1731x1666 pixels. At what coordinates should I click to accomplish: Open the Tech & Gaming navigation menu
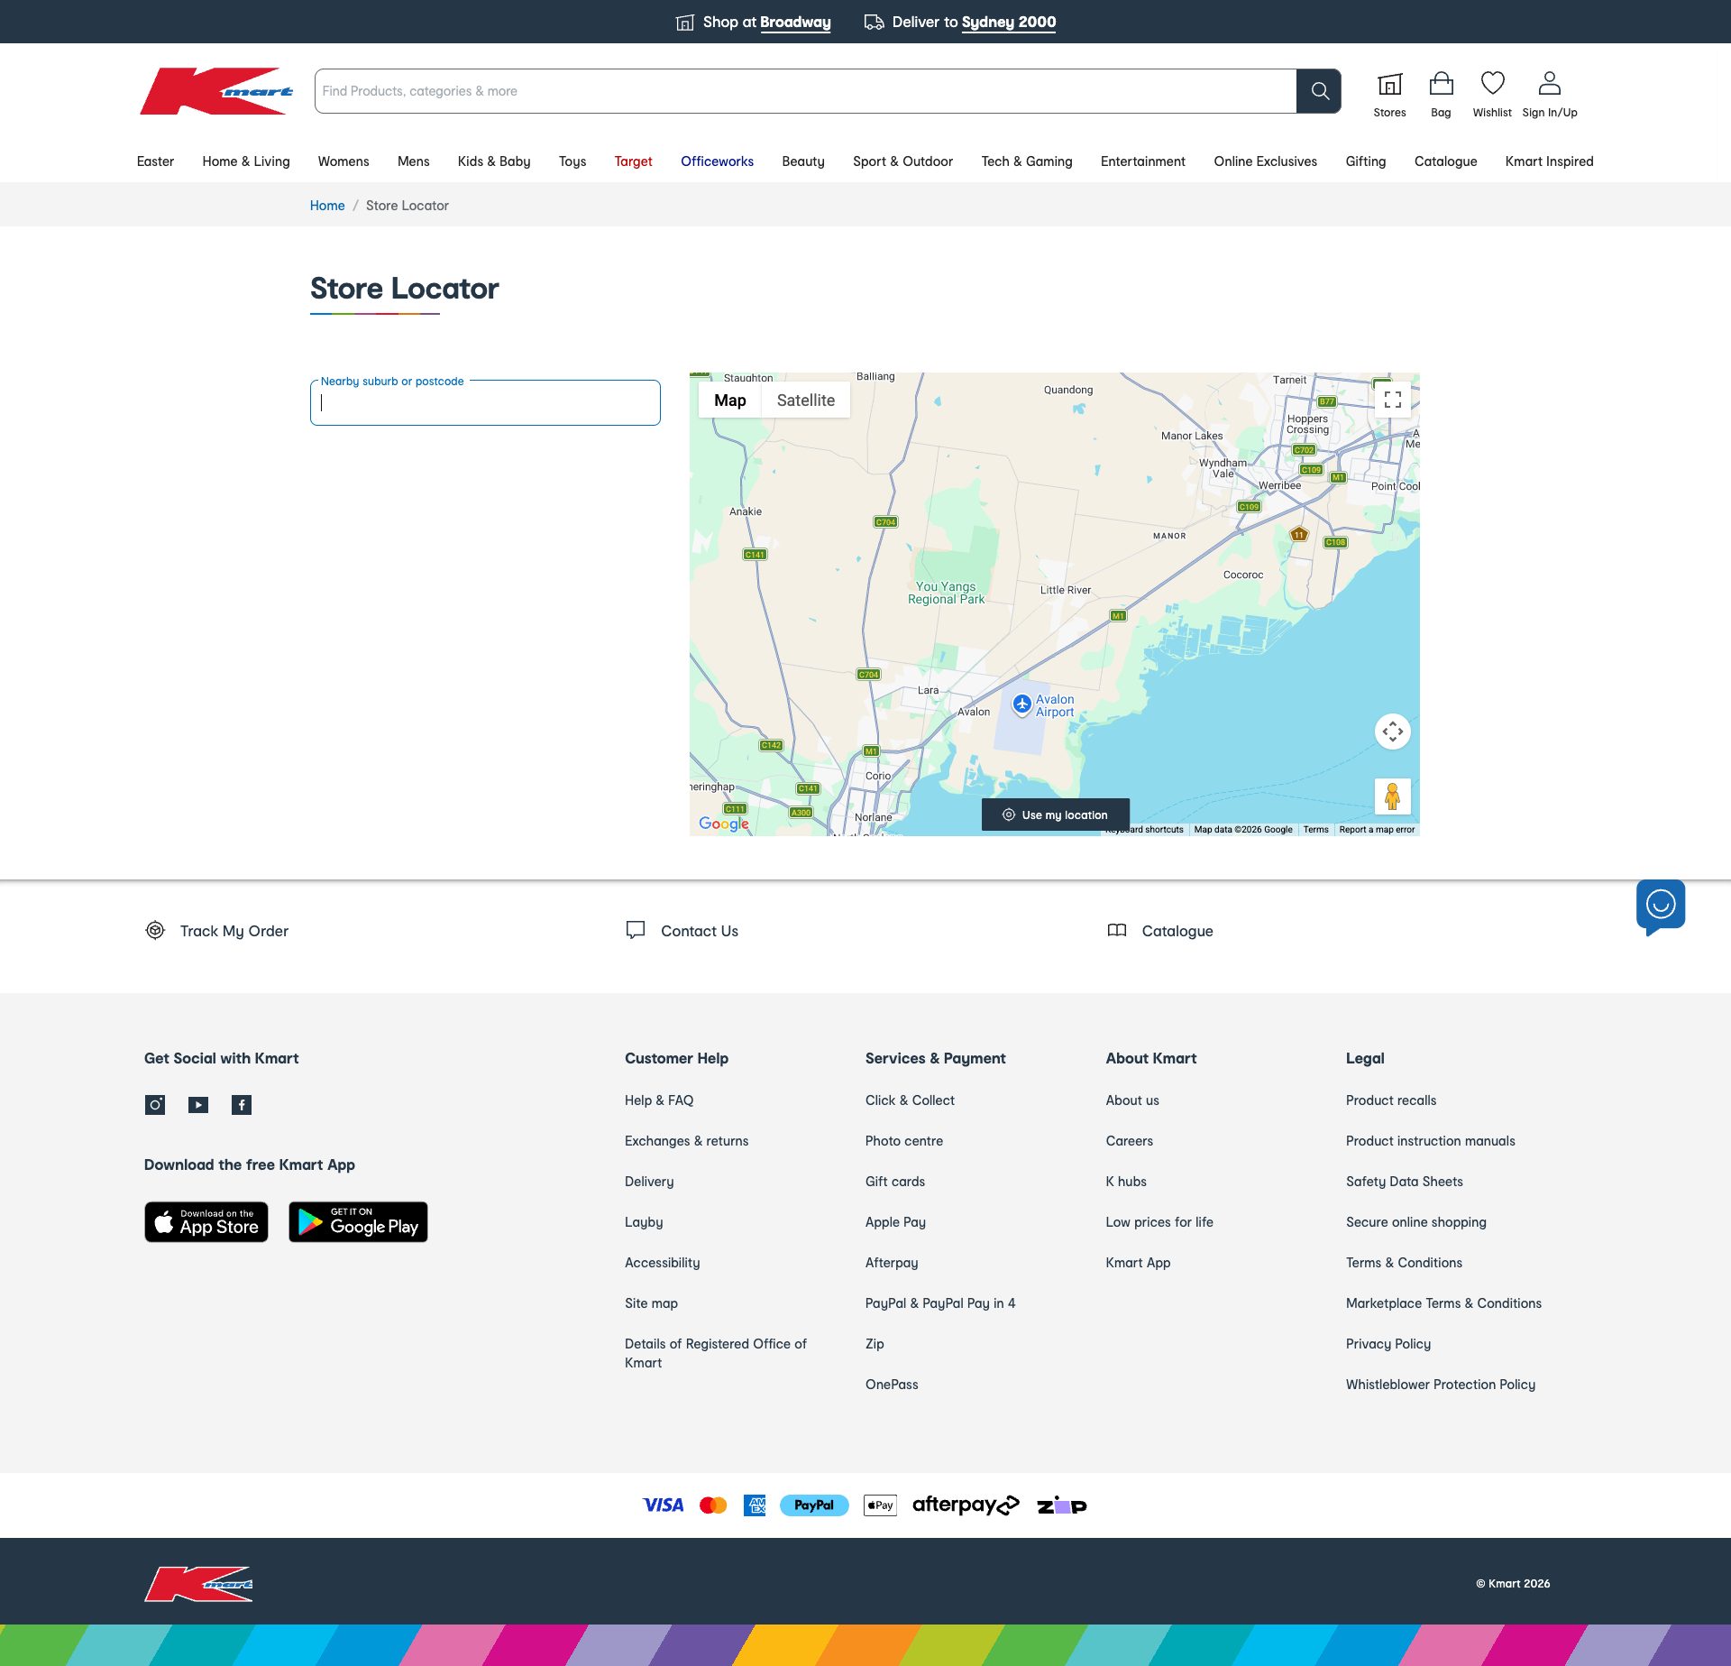(x=1026, y=161)
